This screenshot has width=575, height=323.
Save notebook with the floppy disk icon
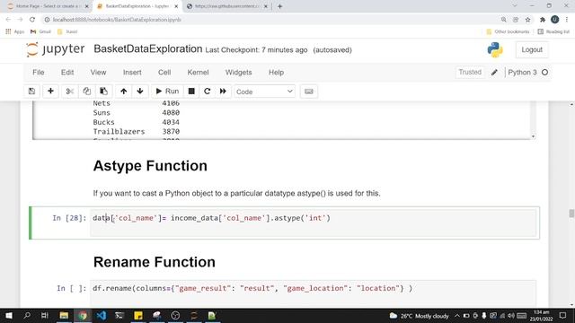pos(32,92)
